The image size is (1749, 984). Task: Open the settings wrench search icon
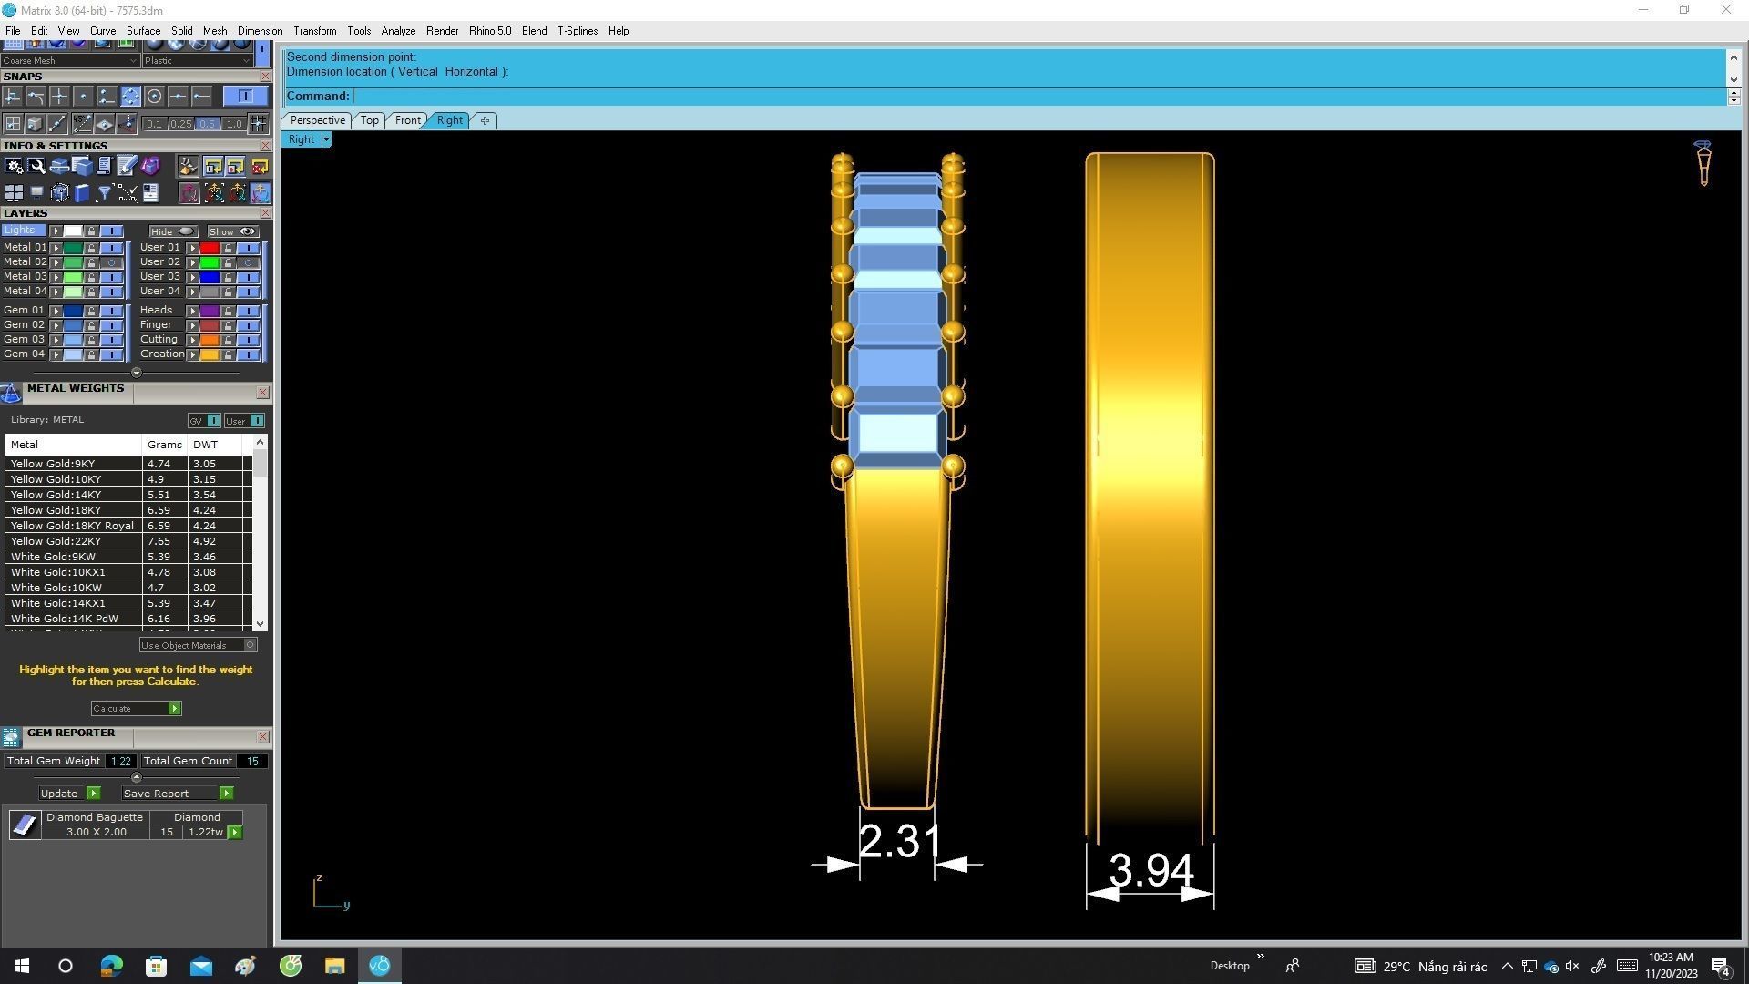tap(36, 166)
